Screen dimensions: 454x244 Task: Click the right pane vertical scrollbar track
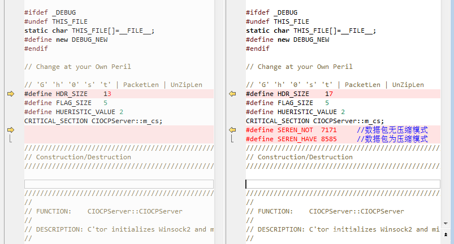(x=447, y=113)
